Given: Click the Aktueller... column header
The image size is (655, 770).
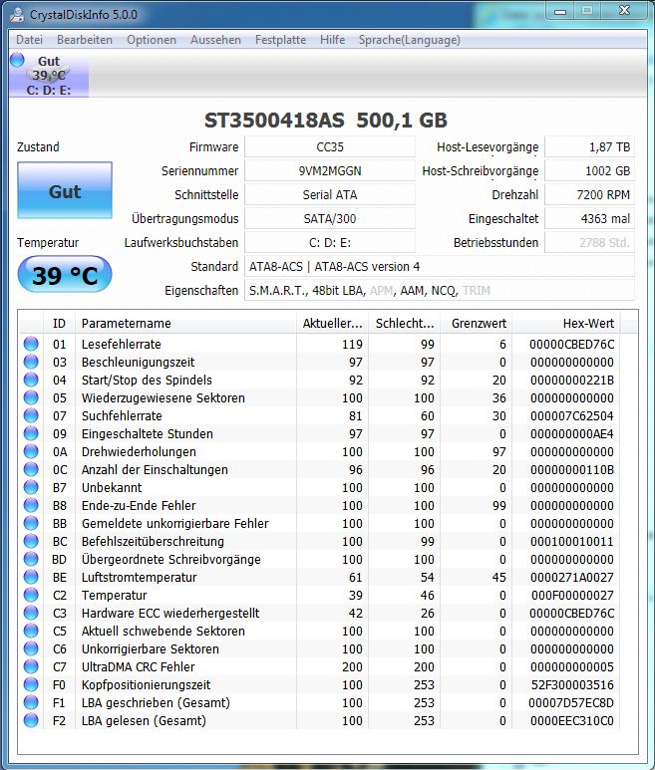Looking at the screenshot, I should click(x=332, y=323).
